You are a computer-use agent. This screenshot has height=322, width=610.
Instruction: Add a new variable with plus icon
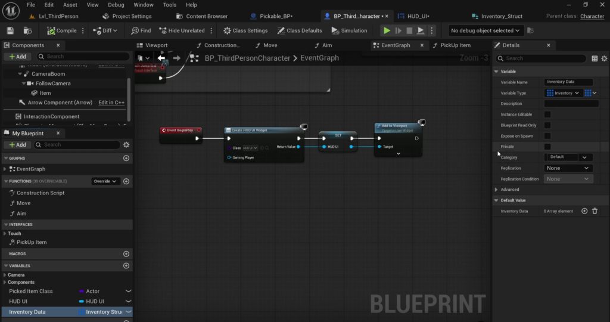click(126, 265)
